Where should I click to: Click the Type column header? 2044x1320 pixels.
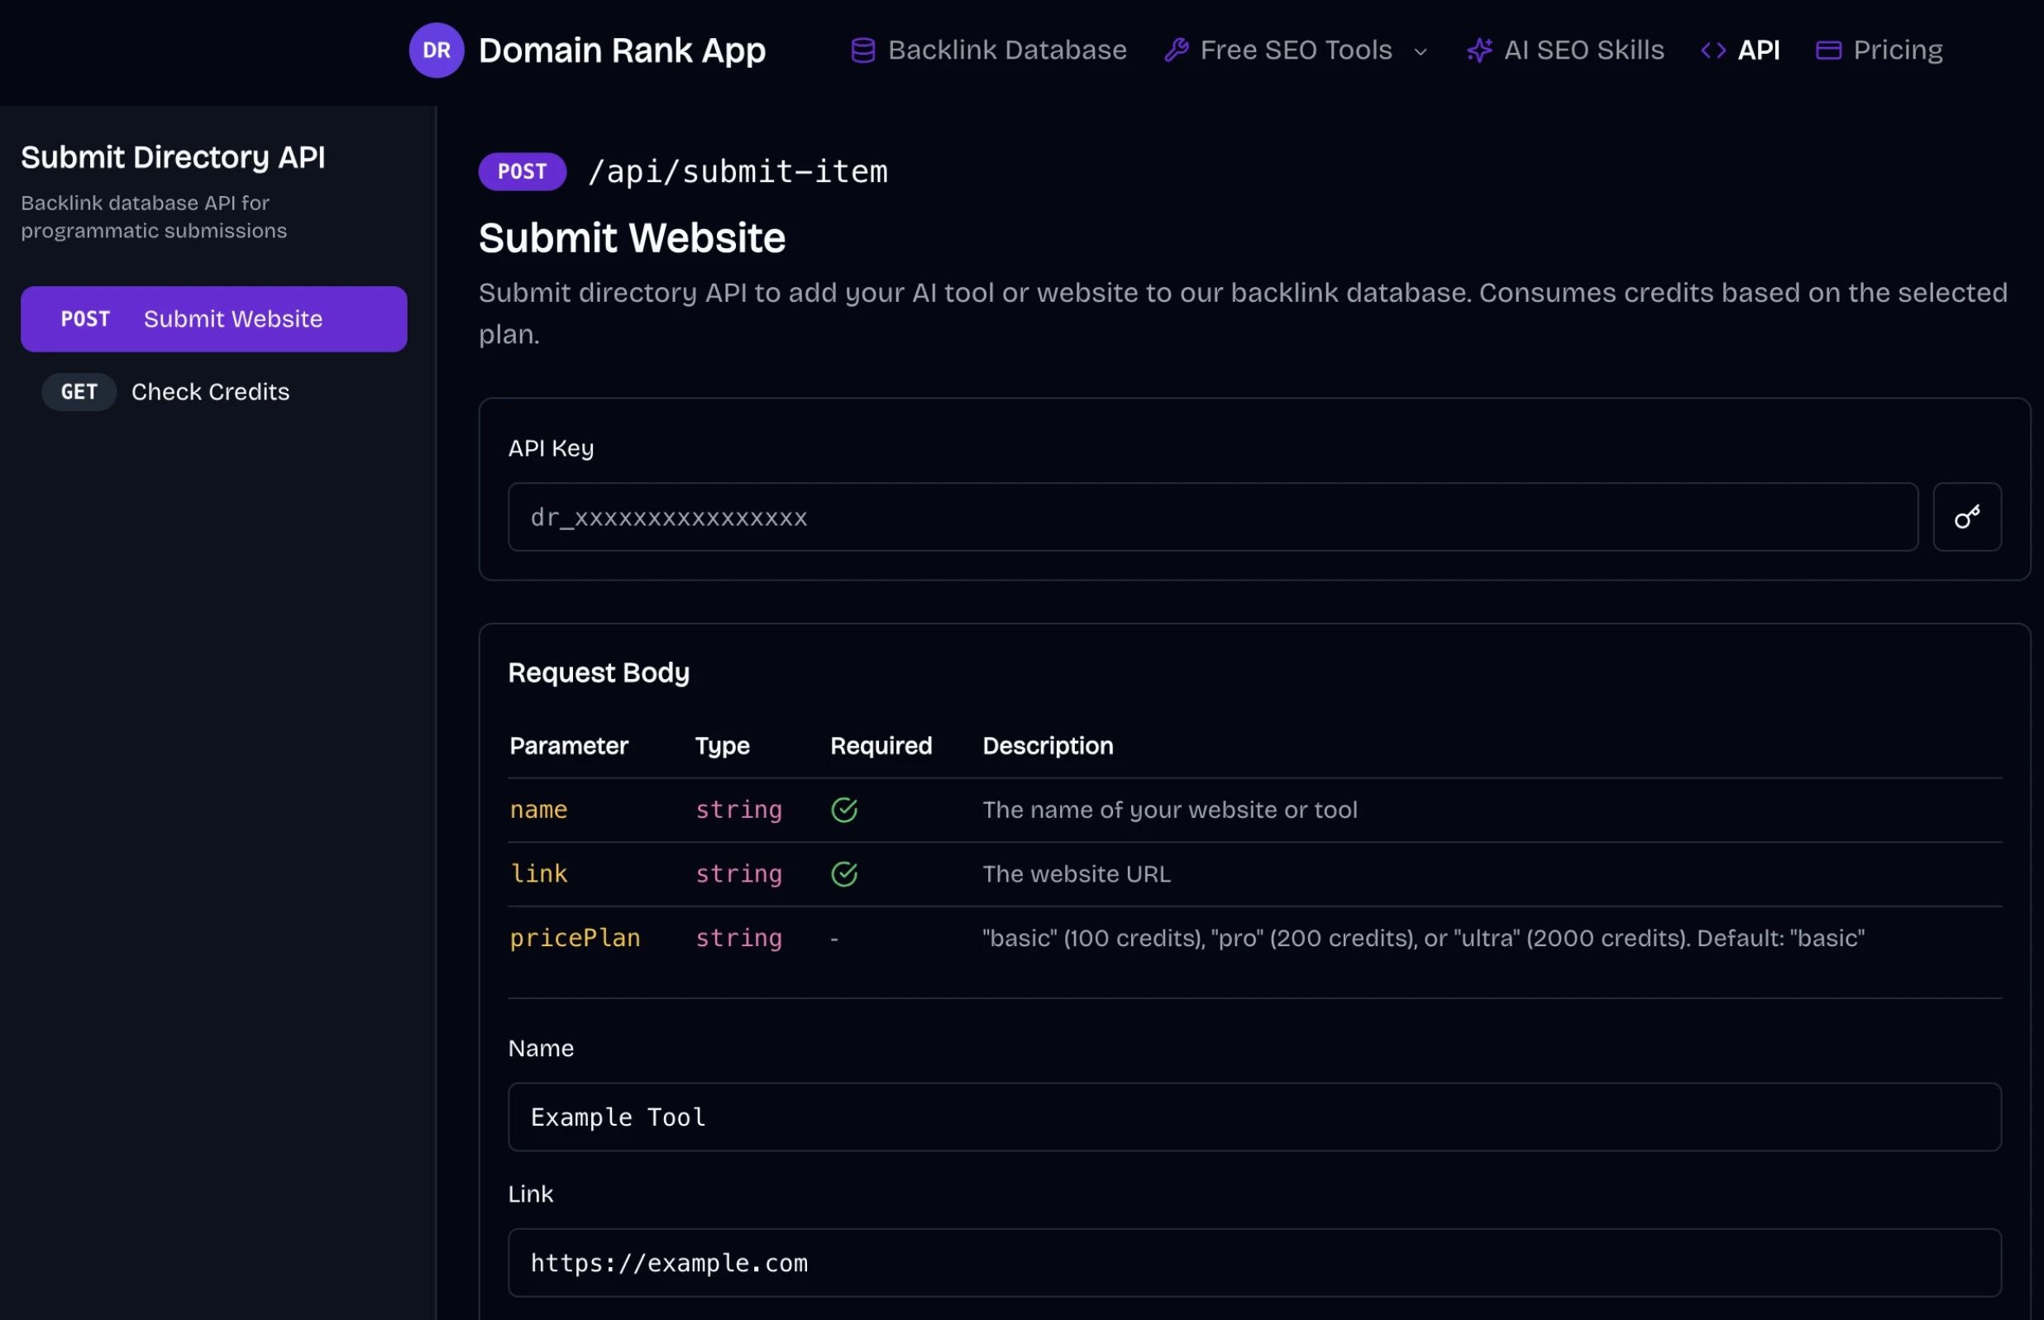point(722,746)
